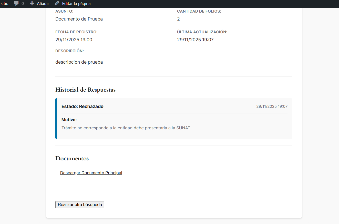
Task: Click the Historial de Respuestas heading
Action: pyautogui.click(x=85, y=90)
